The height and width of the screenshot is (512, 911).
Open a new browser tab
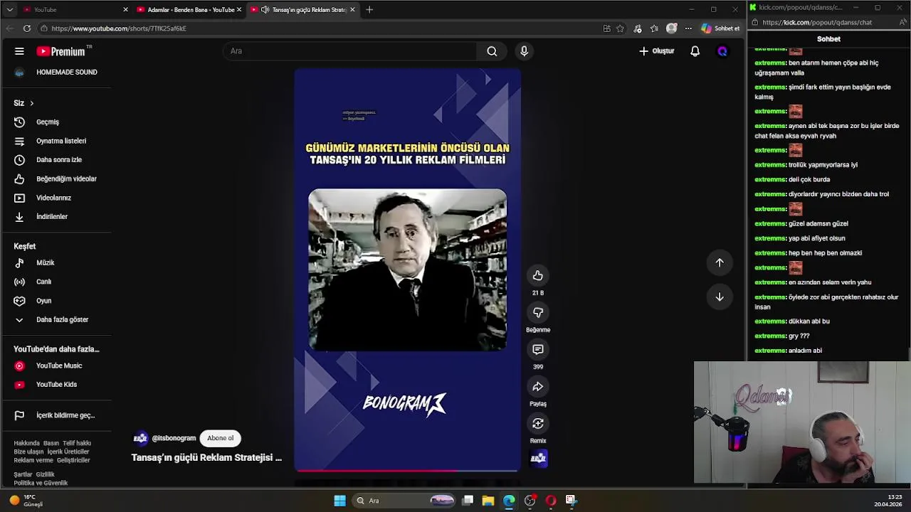(369, 9)
